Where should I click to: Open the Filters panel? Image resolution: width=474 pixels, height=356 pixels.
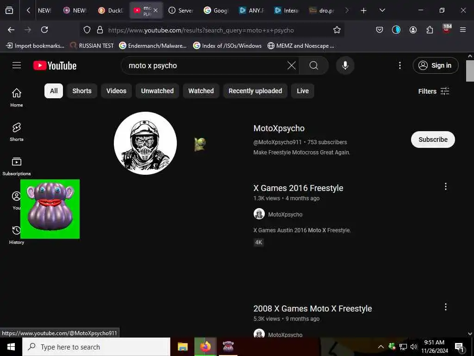pyautogui.click(x=433, y=91)
